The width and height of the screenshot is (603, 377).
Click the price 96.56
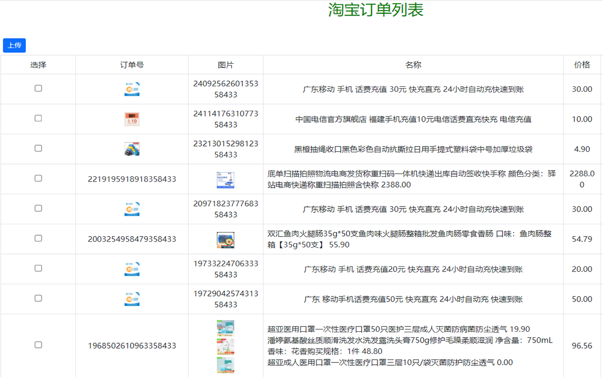click(x=582, y=345)
